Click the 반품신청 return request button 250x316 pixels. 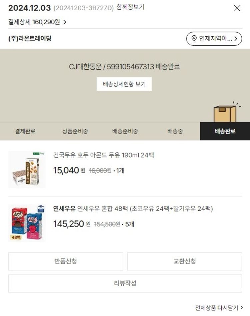[66, 261]
